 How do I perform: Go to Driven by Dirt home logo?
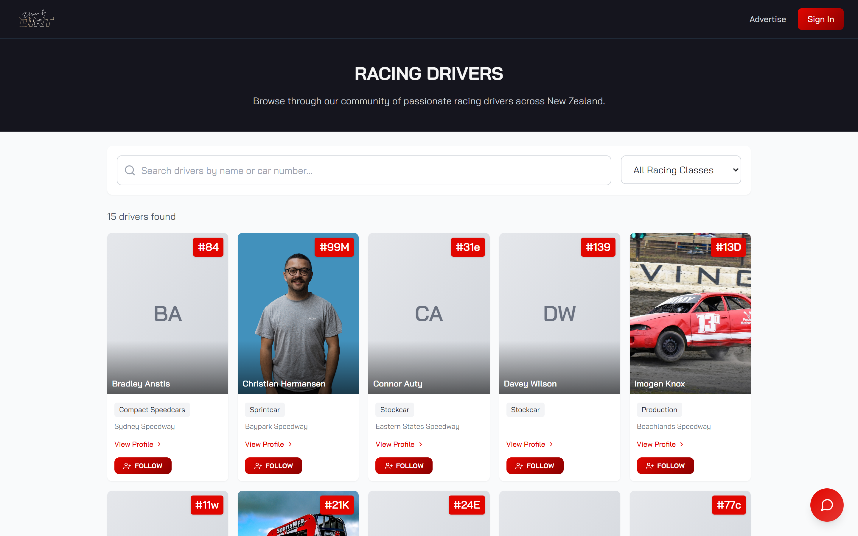click(x=37, y=19)
